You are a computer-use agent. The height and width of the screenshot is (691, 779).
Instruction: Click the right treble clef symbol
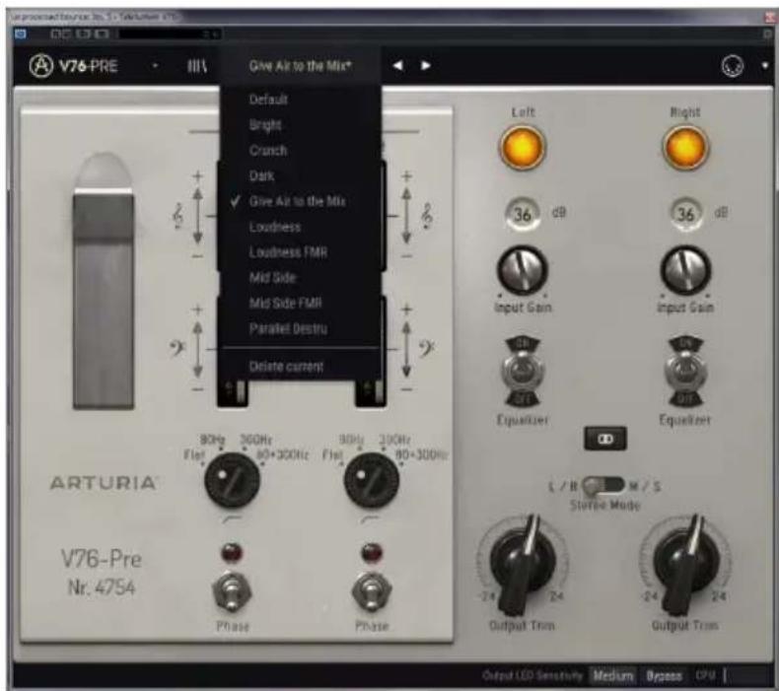(x=427, y=216)
